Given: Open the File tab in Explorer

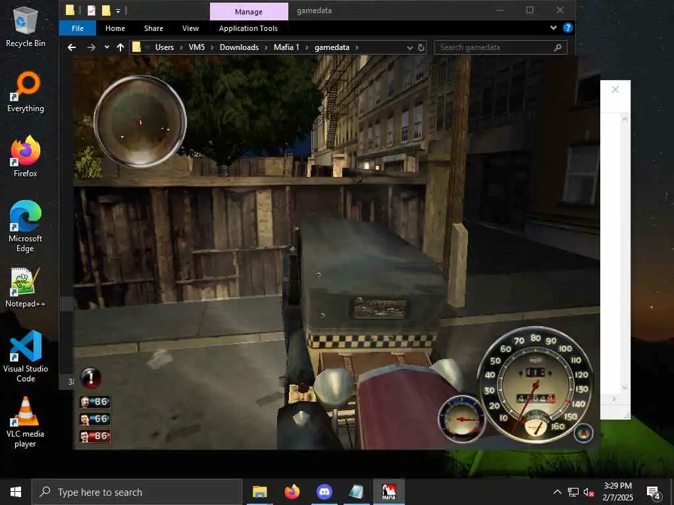Looking at the screenshot, I should [78, 28].
